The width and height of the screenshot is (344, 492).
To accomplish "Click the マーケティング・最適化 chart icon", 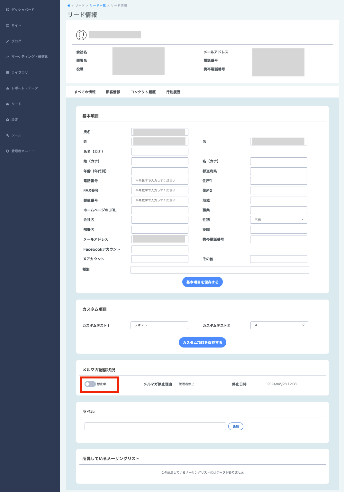I will 7,57.
